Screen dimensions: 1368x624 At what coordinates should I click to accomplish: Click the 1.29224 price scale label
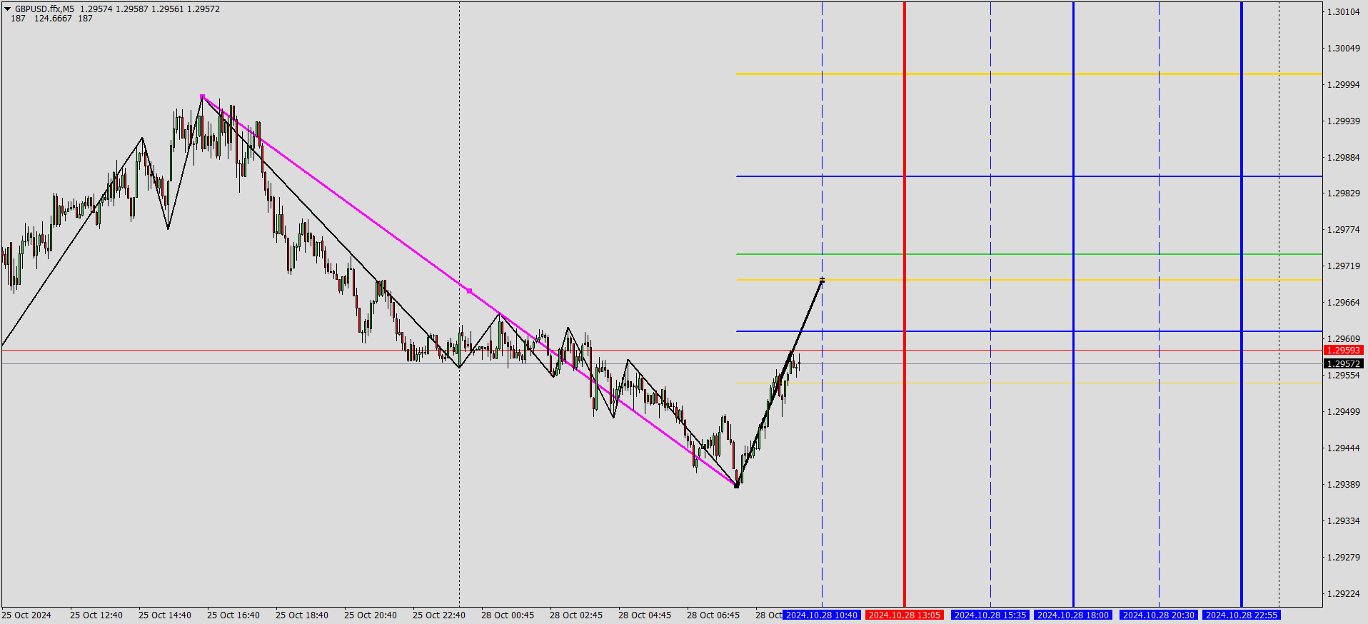[1344, 593]
